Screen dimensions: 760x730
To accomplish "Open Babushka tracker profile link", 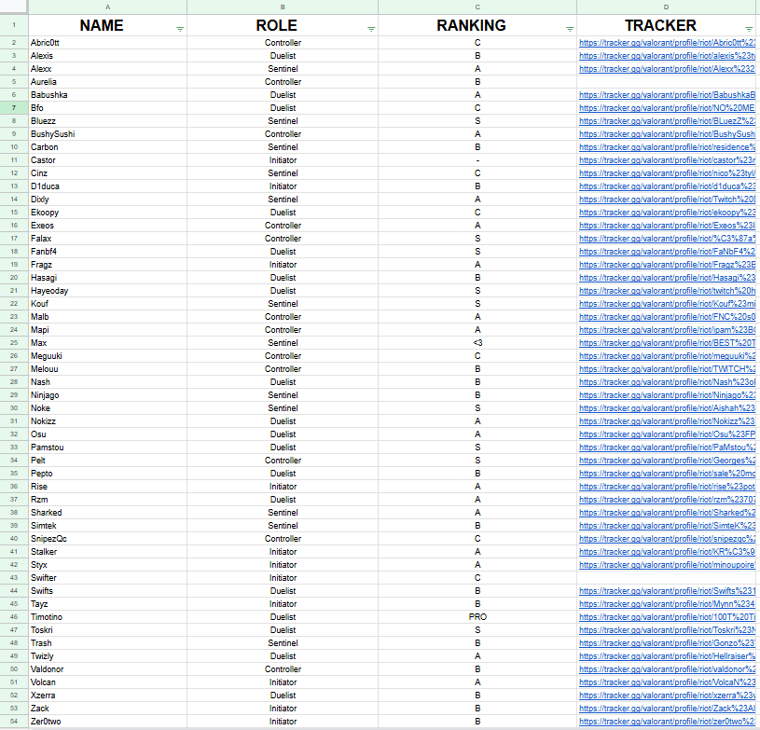I will tap(667, 95).
